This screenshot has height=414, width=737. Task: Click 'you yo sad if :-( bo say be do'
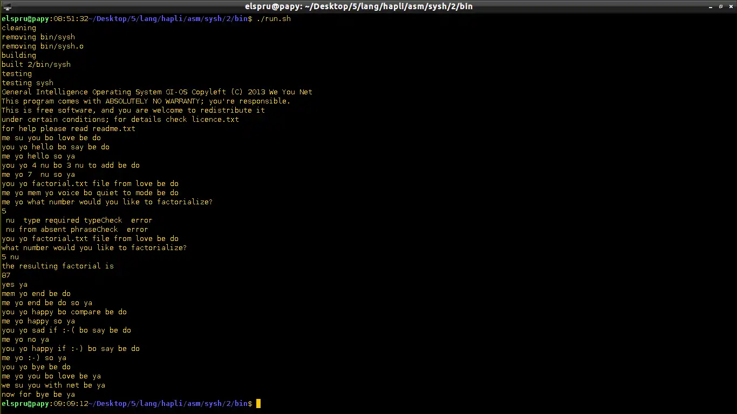click(x=66, y=330)
